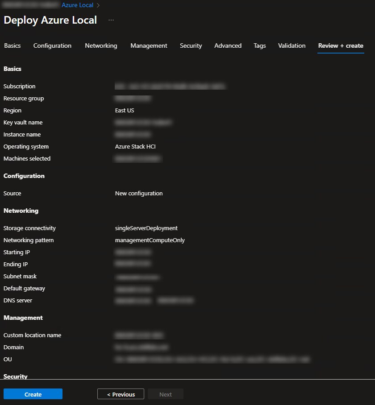The height and width of the screenshot is (405, 375).
Task: Click the Networking section heading
Action: point(21,211)
